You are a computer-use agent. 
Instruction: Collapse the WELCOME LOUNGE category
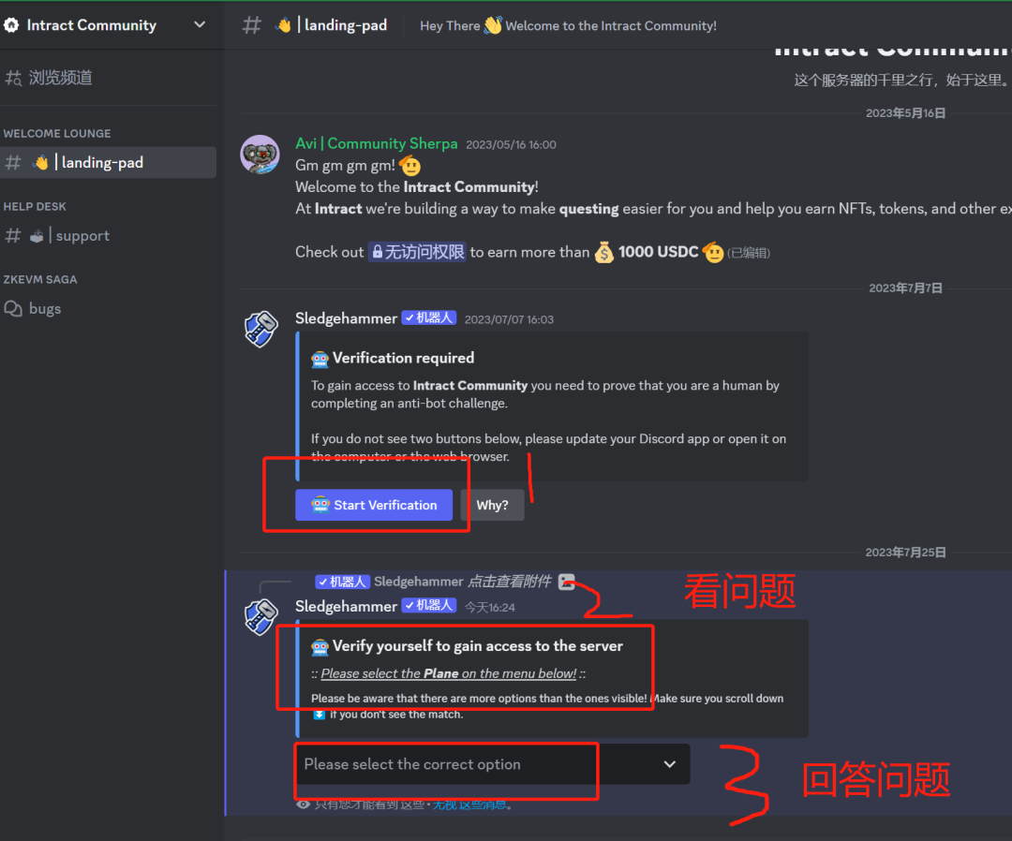57,134
